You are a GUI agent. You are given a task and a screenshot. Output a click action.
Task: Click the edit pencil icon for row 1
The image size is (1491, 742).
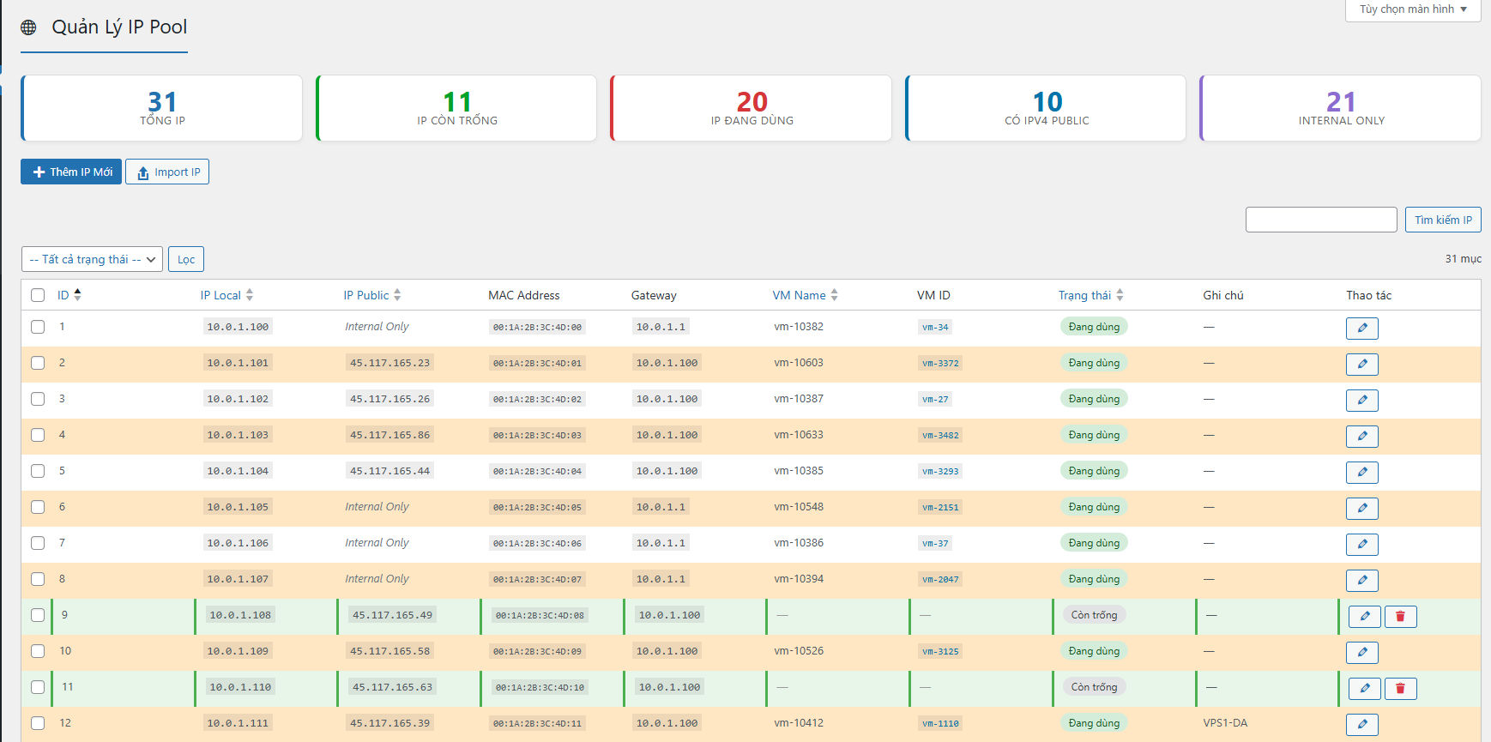click(x=1361, y=328)
